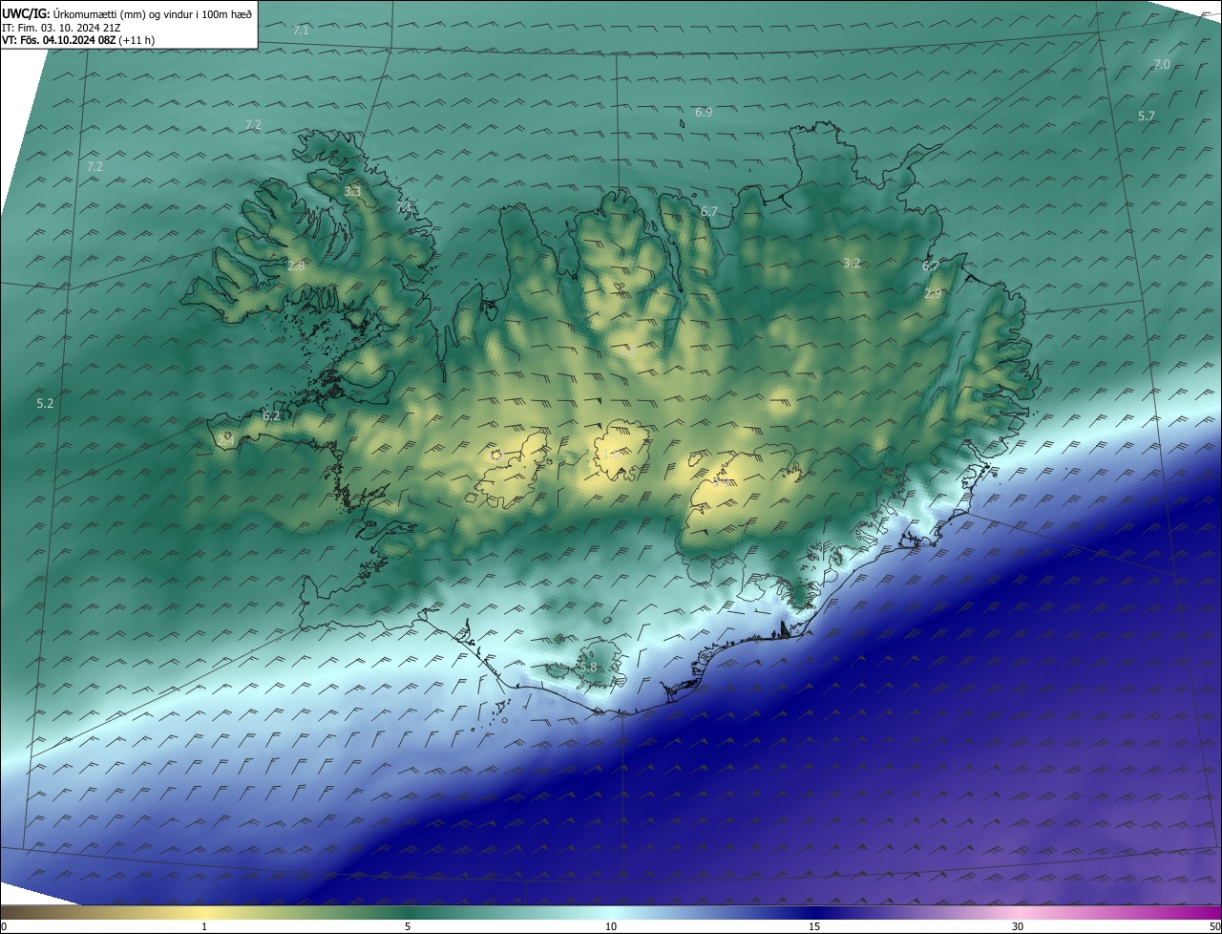Pick the dark navy color above the 15 tick
Image resolution: width=1222 pixels, height=934 pixels.
[814, 912]
